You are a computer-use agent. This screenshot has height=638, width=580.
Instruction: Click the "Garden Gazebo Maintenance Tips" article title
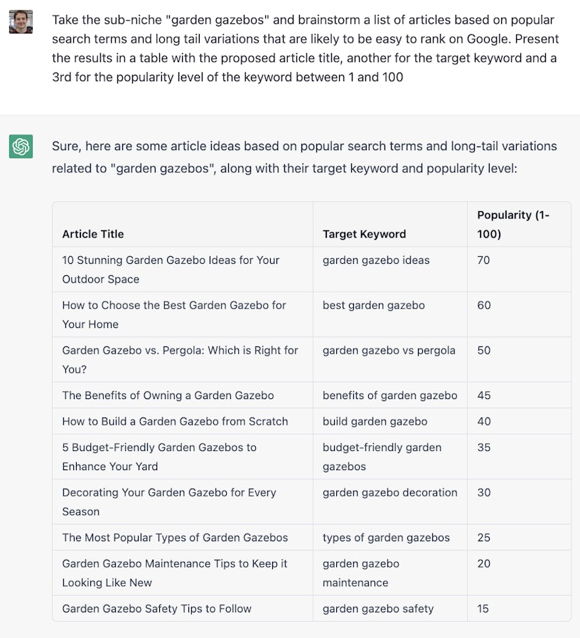[x=175, y=573]
